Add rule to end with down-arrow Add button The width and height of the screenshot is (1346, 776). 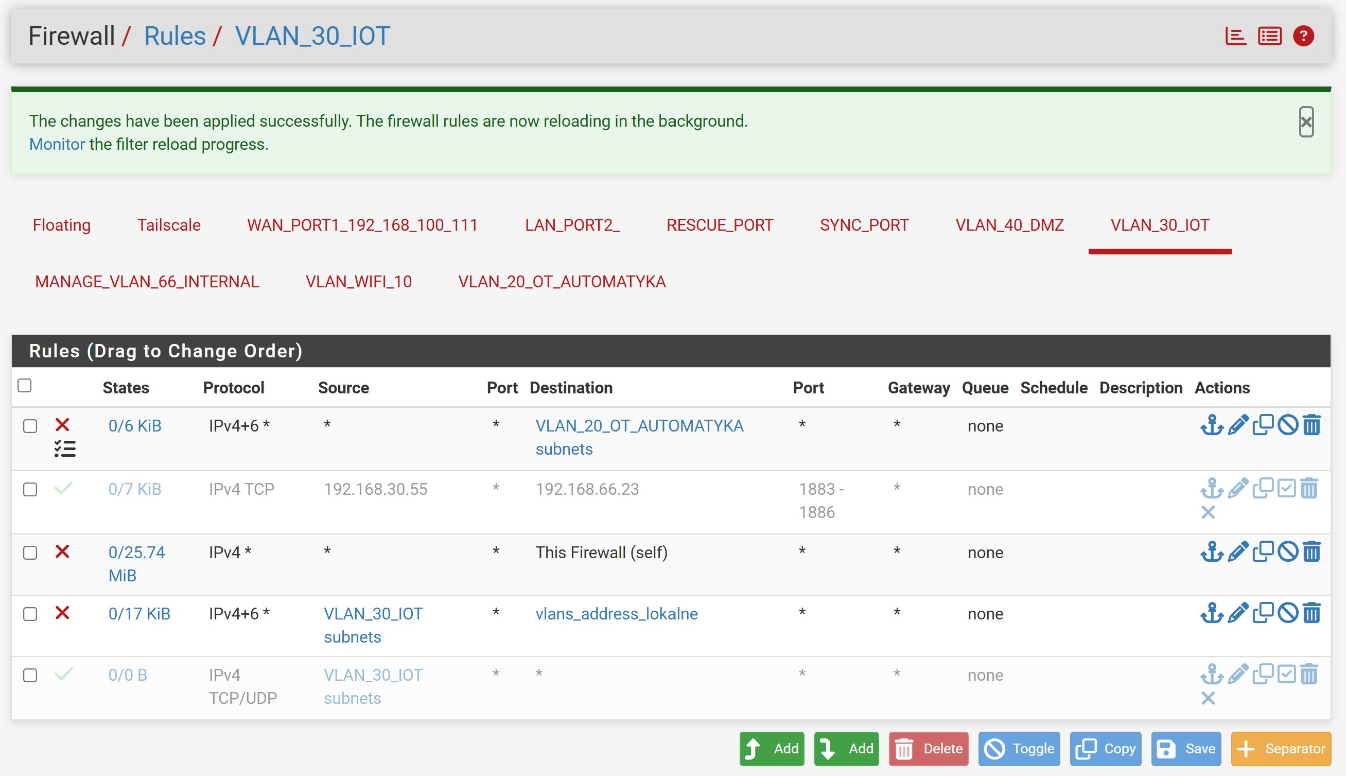pos(846,749)
